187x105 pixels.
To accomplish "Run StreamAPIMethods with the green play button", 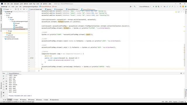I will [154, 6].
